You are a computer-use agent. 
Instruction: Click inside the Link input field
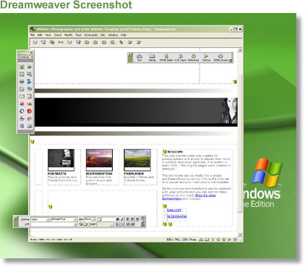[52, 224]
